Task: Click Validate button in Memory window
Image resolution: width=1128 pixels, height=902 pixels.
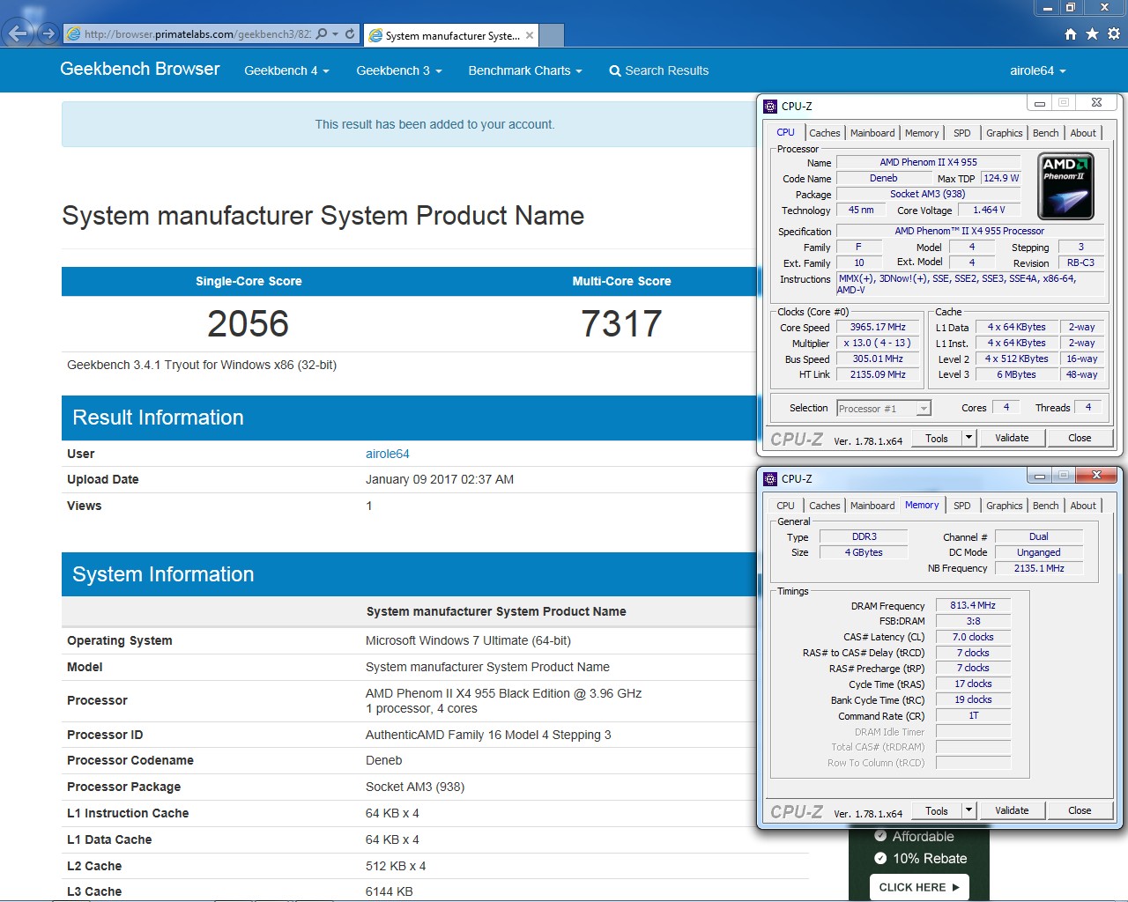Action: [1012, 810]
